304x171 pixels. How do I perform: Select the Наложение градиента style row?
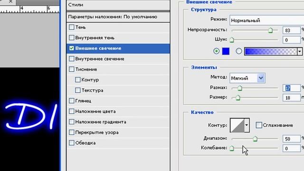[x=118, y=122]
